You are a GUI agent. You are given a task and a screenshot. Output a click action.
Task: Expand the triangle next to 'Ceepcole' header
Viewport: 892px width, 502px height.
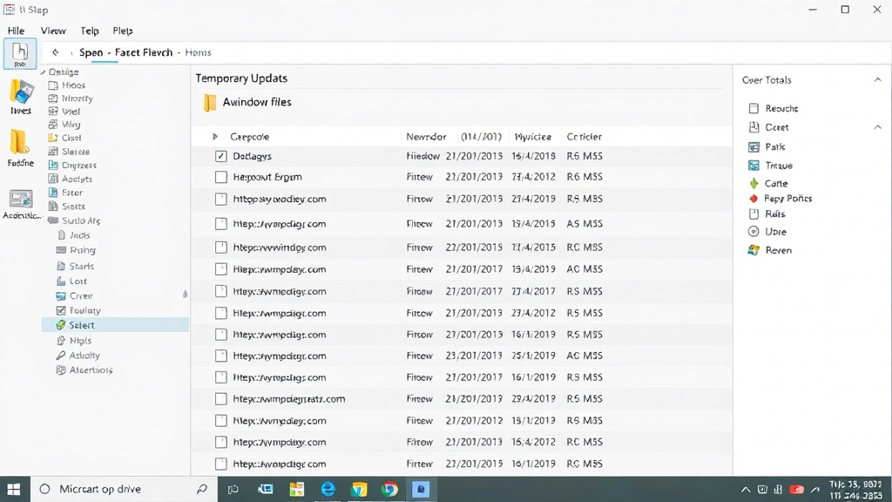coord(215,137)
